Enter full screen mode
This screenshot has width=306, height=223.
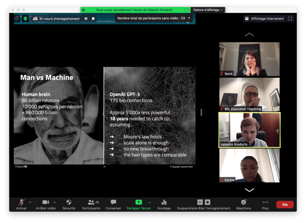coord(290,19)
